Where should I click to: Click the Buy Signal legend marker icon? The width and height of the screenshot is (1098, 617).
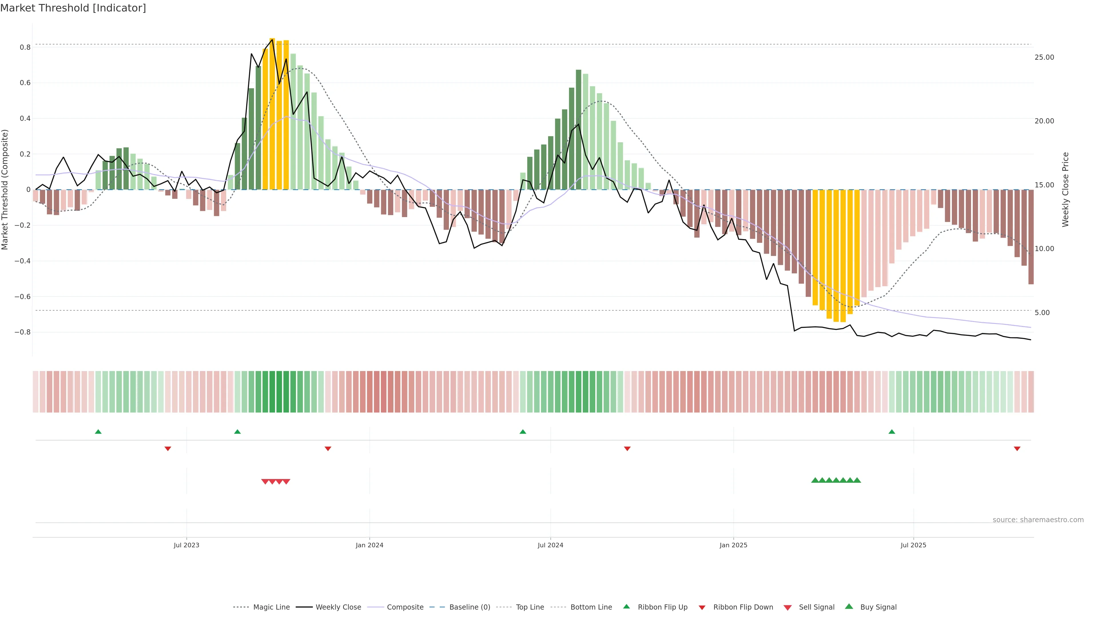click(849, 606)
